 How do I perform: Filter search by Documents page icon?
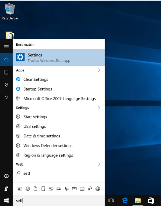click(x=36, y=189)
